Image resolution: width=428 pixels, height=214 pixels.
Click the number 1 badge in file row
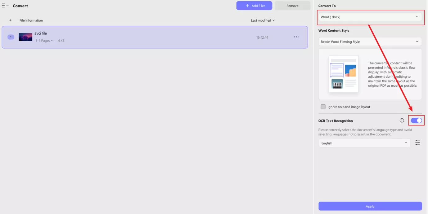11,37
